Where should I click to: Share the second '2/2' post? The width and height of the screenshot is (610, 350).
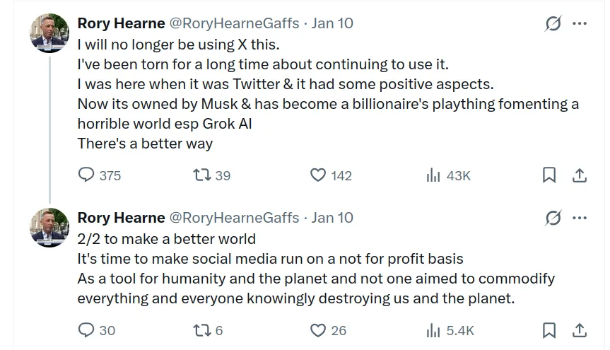(579, 329)
